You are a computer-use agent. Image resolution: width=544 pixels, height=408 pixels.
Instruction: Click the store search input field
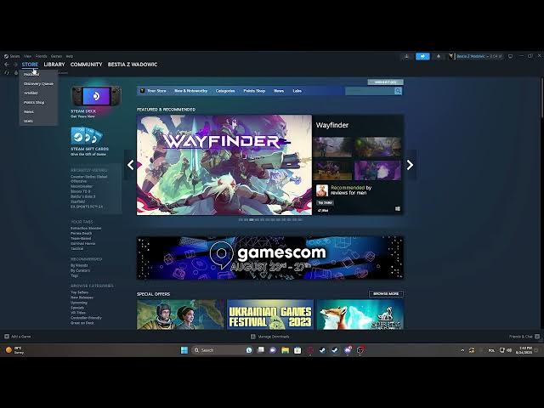(x=370, y=91)
